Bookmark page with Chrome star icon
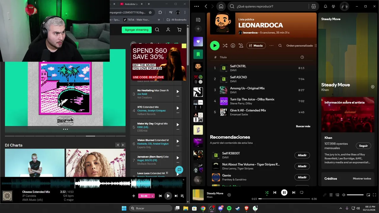The height and width of the screenshot is (213, 379). [x=150, y=12]
